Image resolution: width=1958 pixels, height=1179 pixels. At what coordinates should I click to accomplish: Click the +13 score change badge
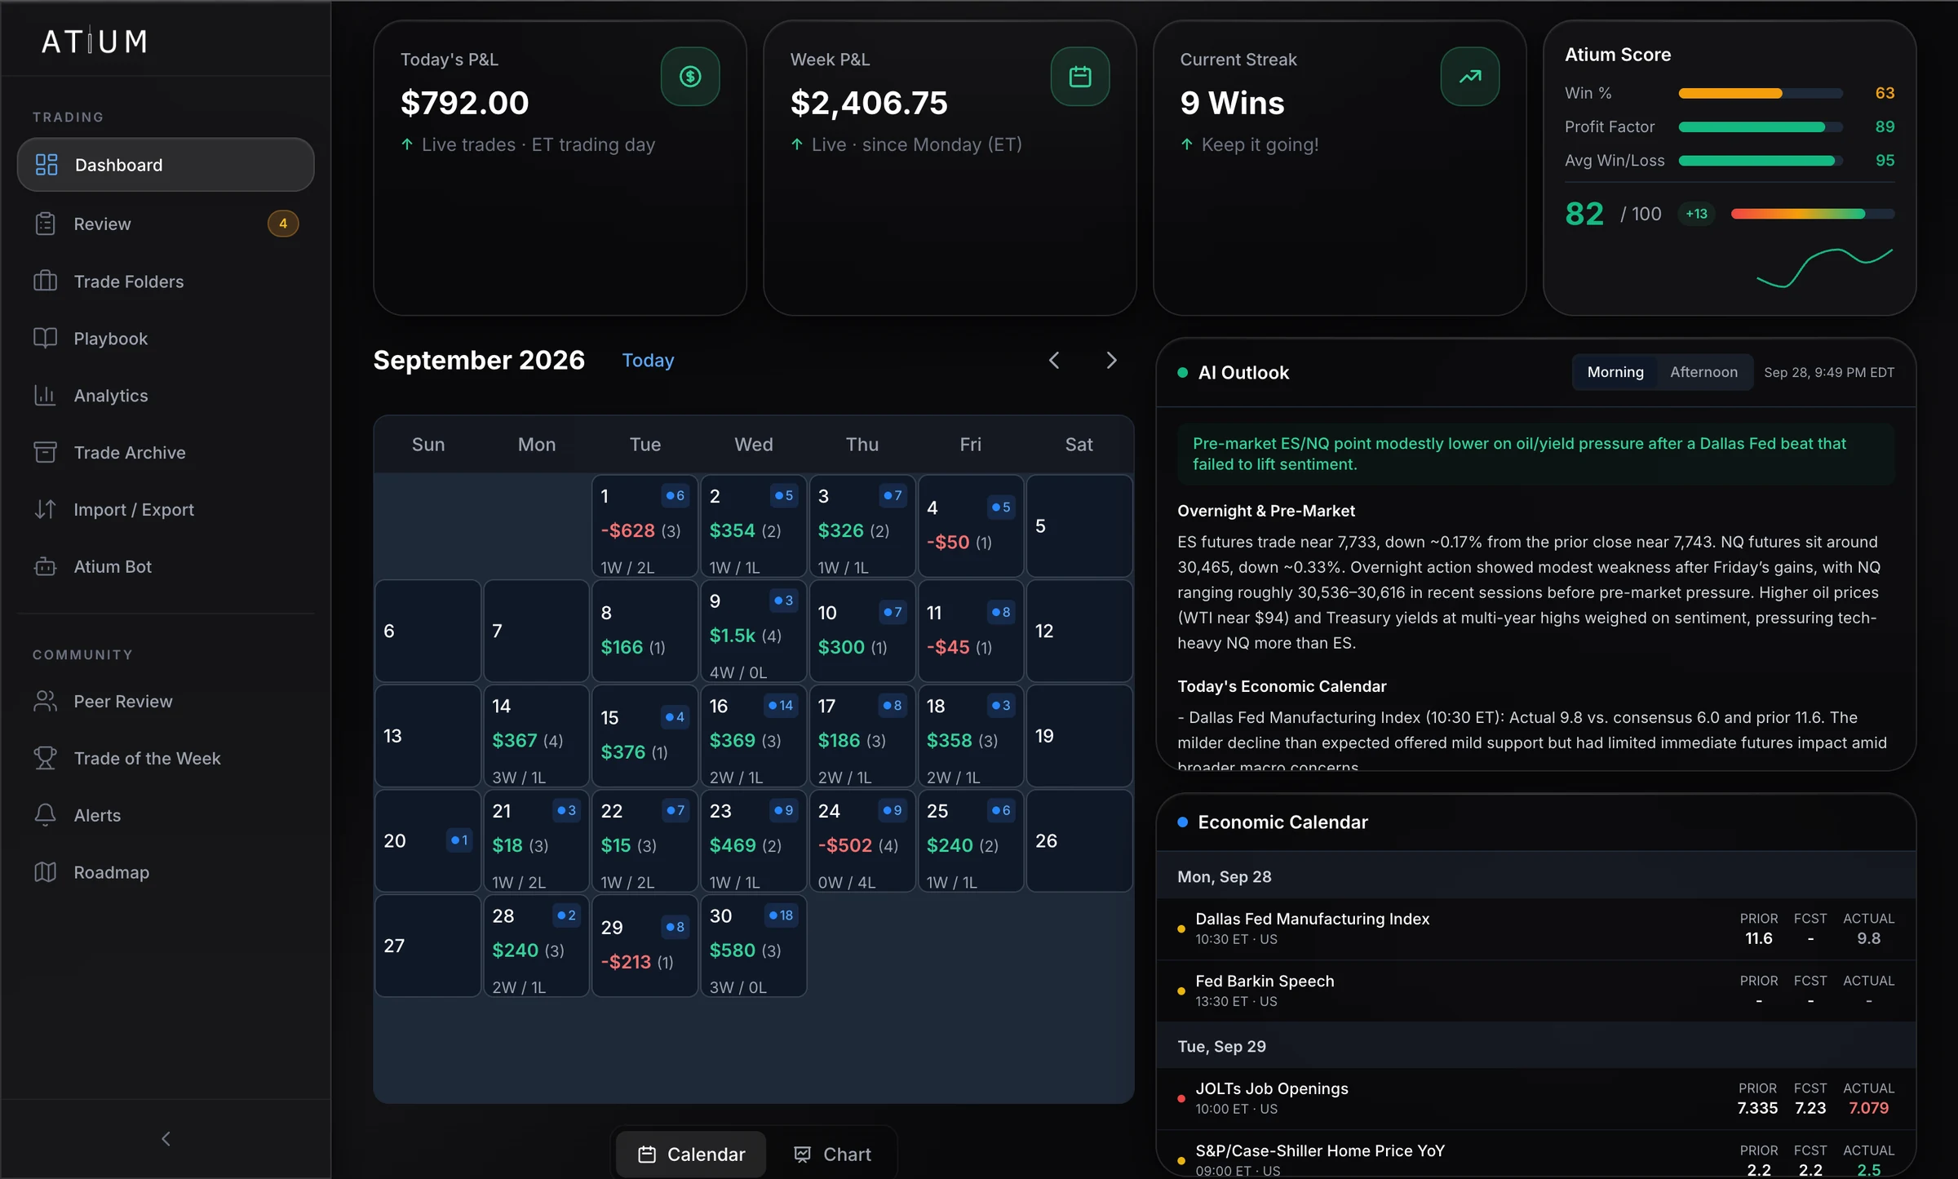[x=1696, y=214]
